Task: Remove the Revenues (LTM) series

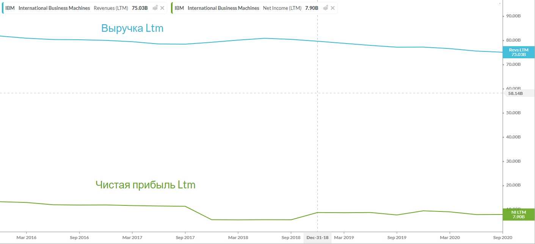Action: pos(162,8)
